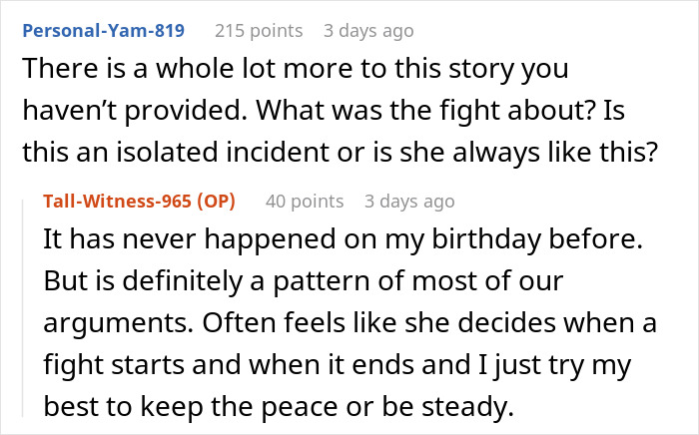Click the line 'fight starts and when it ends'

(338, 364)
